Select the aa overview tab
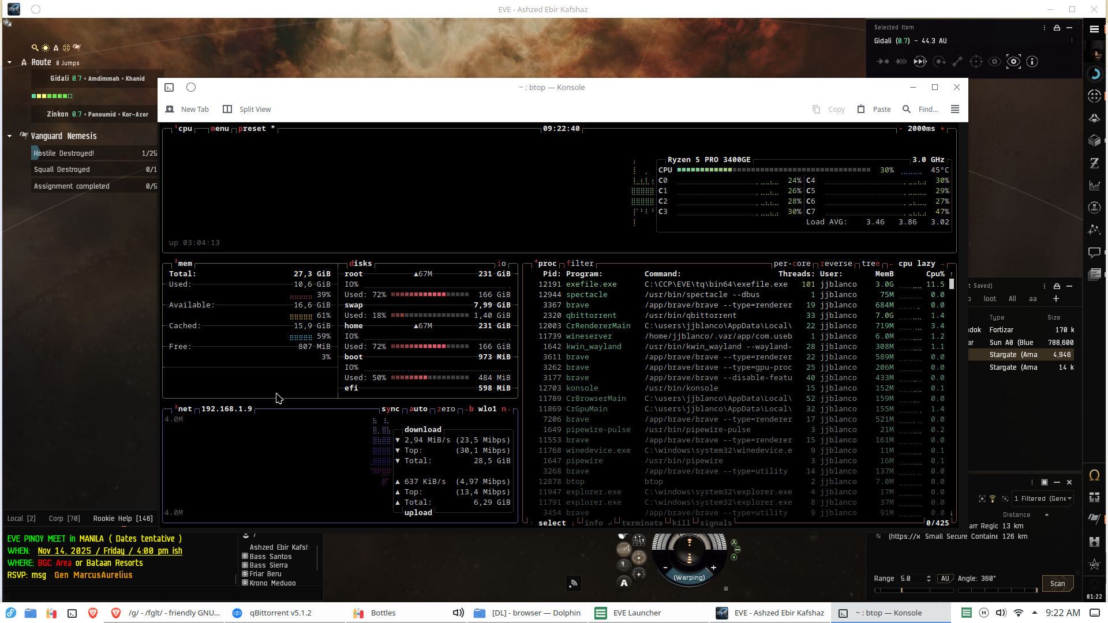Image resolution: width=1108 pixels, height=623 pixels. pos(1033,299)
